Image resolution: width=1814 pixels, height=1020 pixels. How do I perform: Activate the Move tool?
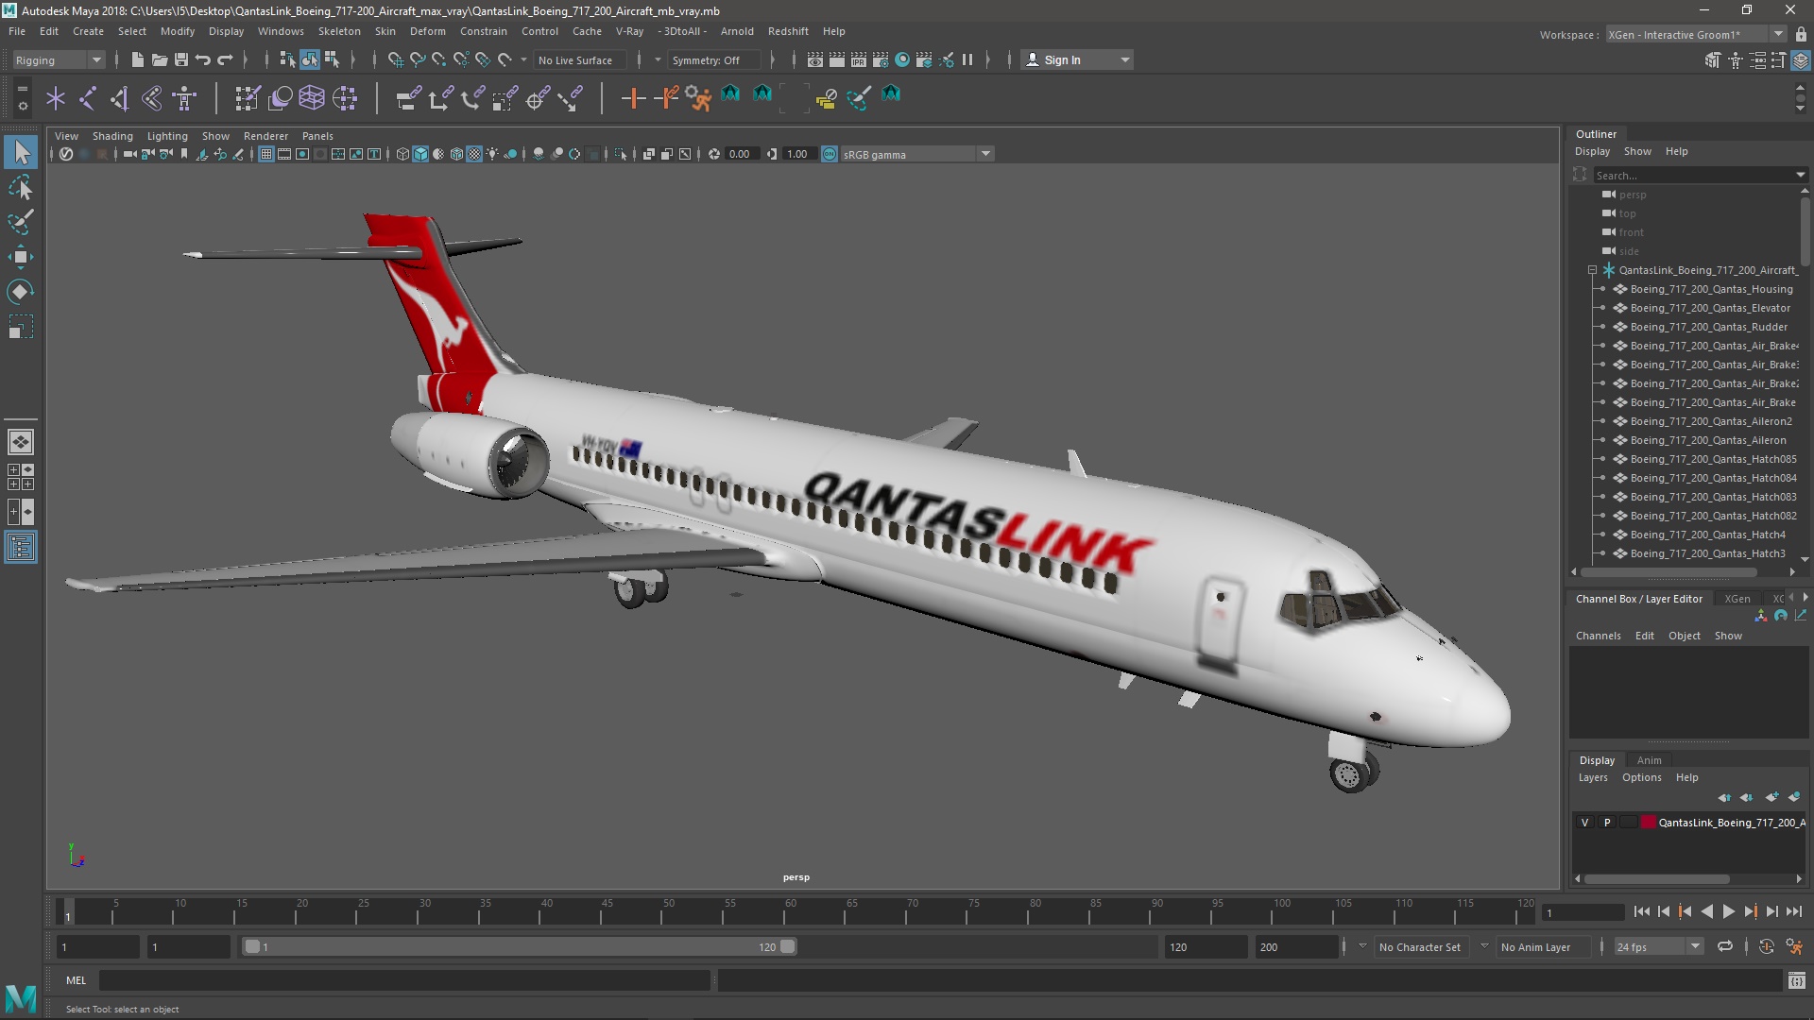point(21,257)
